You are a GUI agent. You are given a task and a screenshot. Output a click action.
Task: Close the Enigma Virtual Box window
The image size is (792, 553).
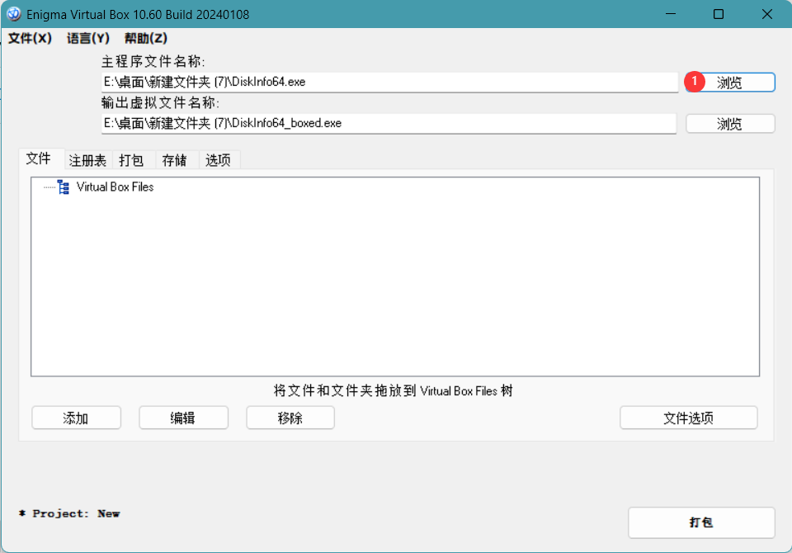click(x=766, y=14)
